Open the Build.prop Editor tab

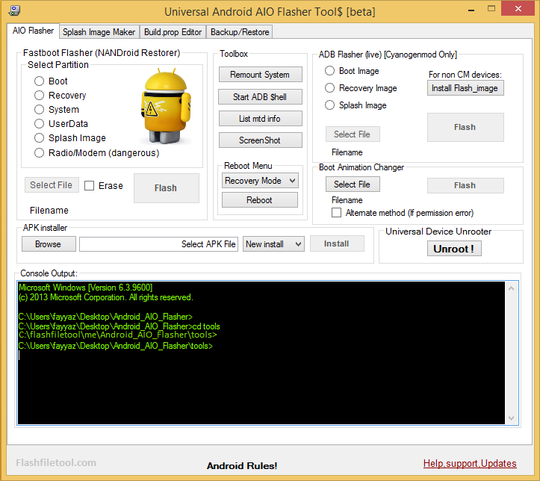click(173, 32)
